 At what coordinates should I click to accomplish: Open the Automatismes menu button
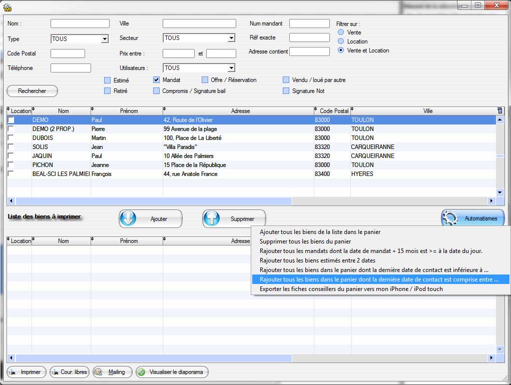pos(472,218)
